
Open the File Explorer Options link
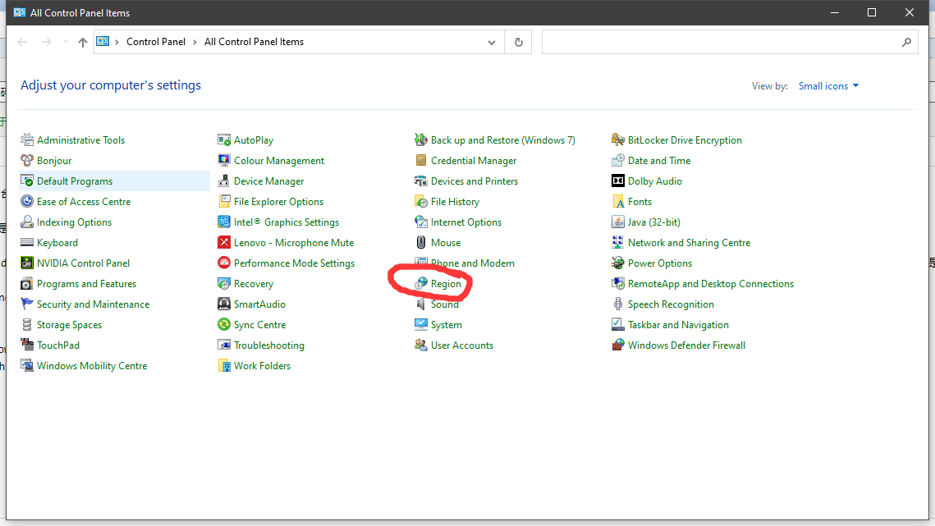278,202
